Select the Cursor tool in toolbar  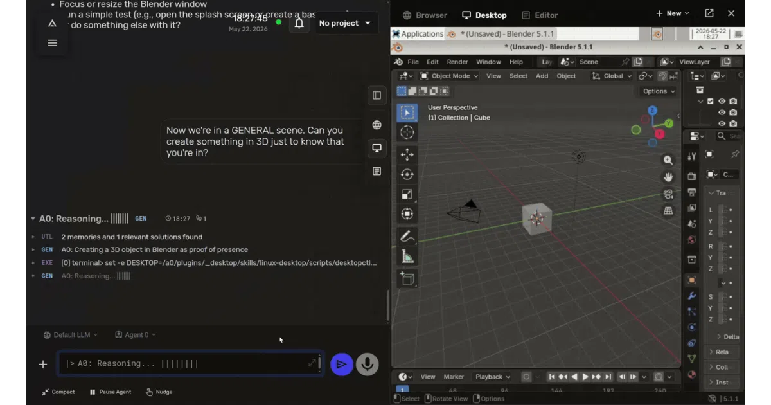(407, 132)
